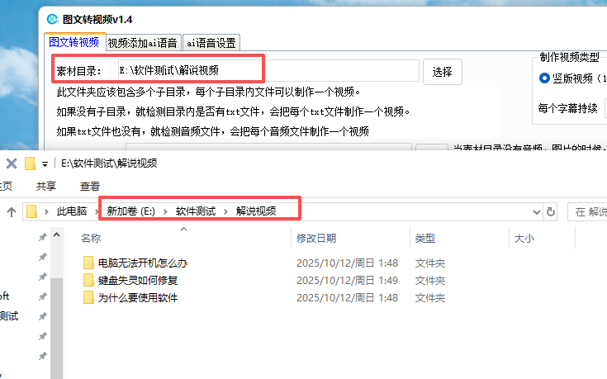Expand the quick access toolbar dropdown arrow
The width and height of the screenshot is (607, 379).
[x=45, y=163]
